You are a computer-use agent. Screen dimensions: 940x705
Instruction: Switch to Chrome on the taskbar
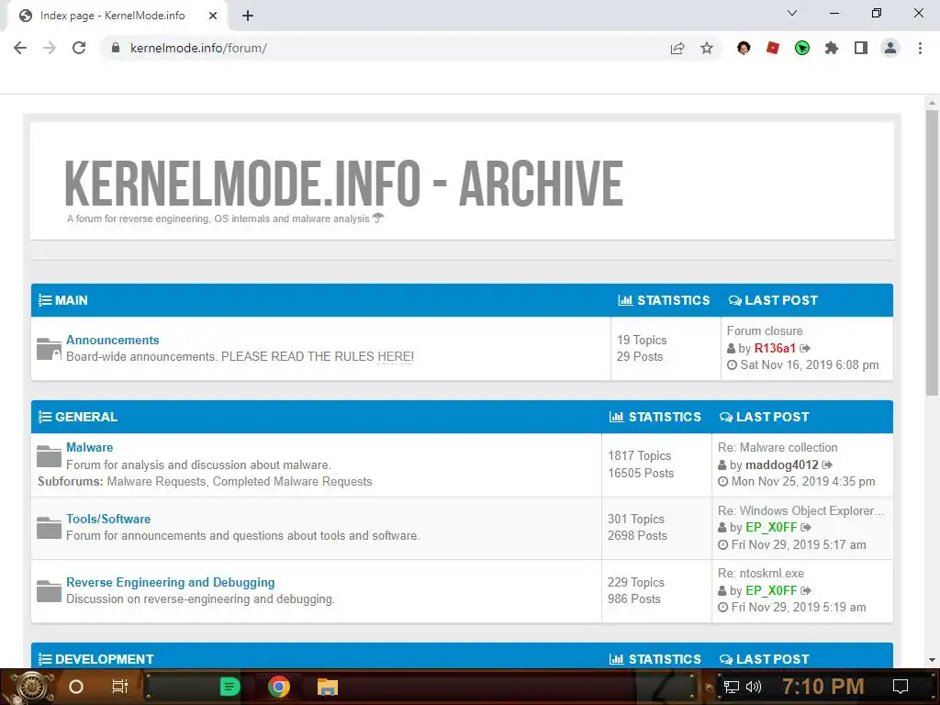pyautogui.click(x=279, y=687)
